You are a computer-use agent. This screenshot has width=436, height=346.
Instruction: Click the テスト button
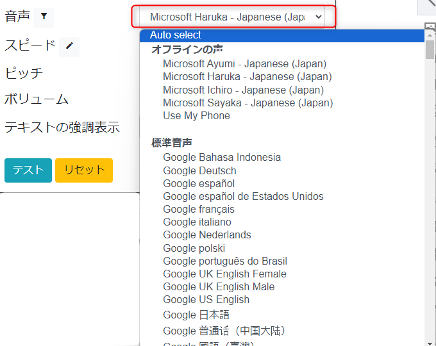(28, 170)
